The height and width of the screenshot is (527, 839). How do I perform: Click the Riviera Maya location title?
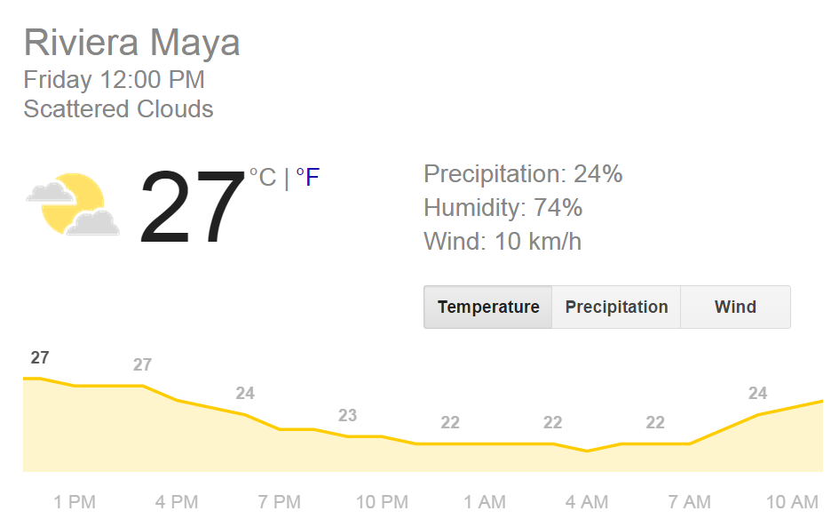(131, 43)
